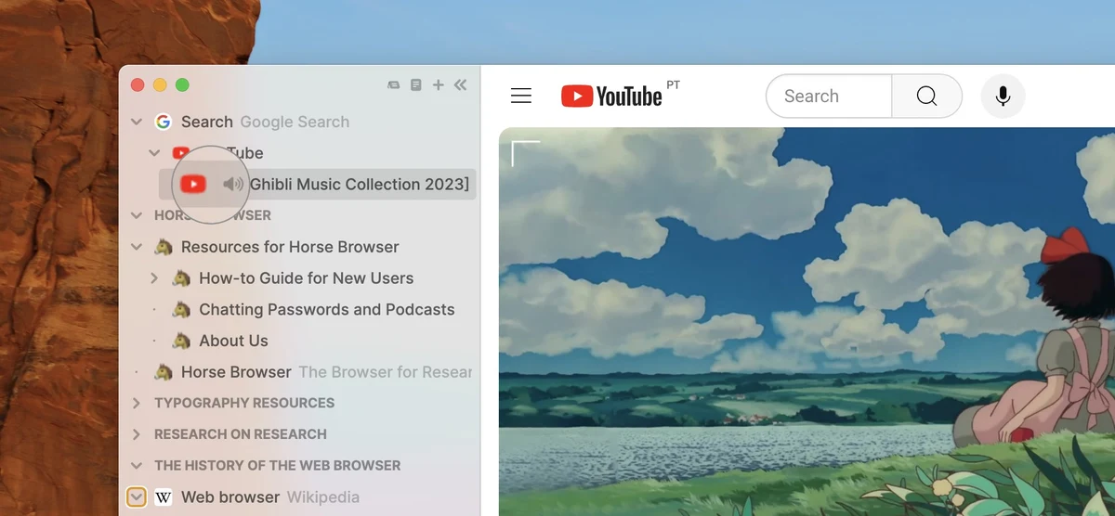Open the About Us page
1115x516 pixels.
233,341
